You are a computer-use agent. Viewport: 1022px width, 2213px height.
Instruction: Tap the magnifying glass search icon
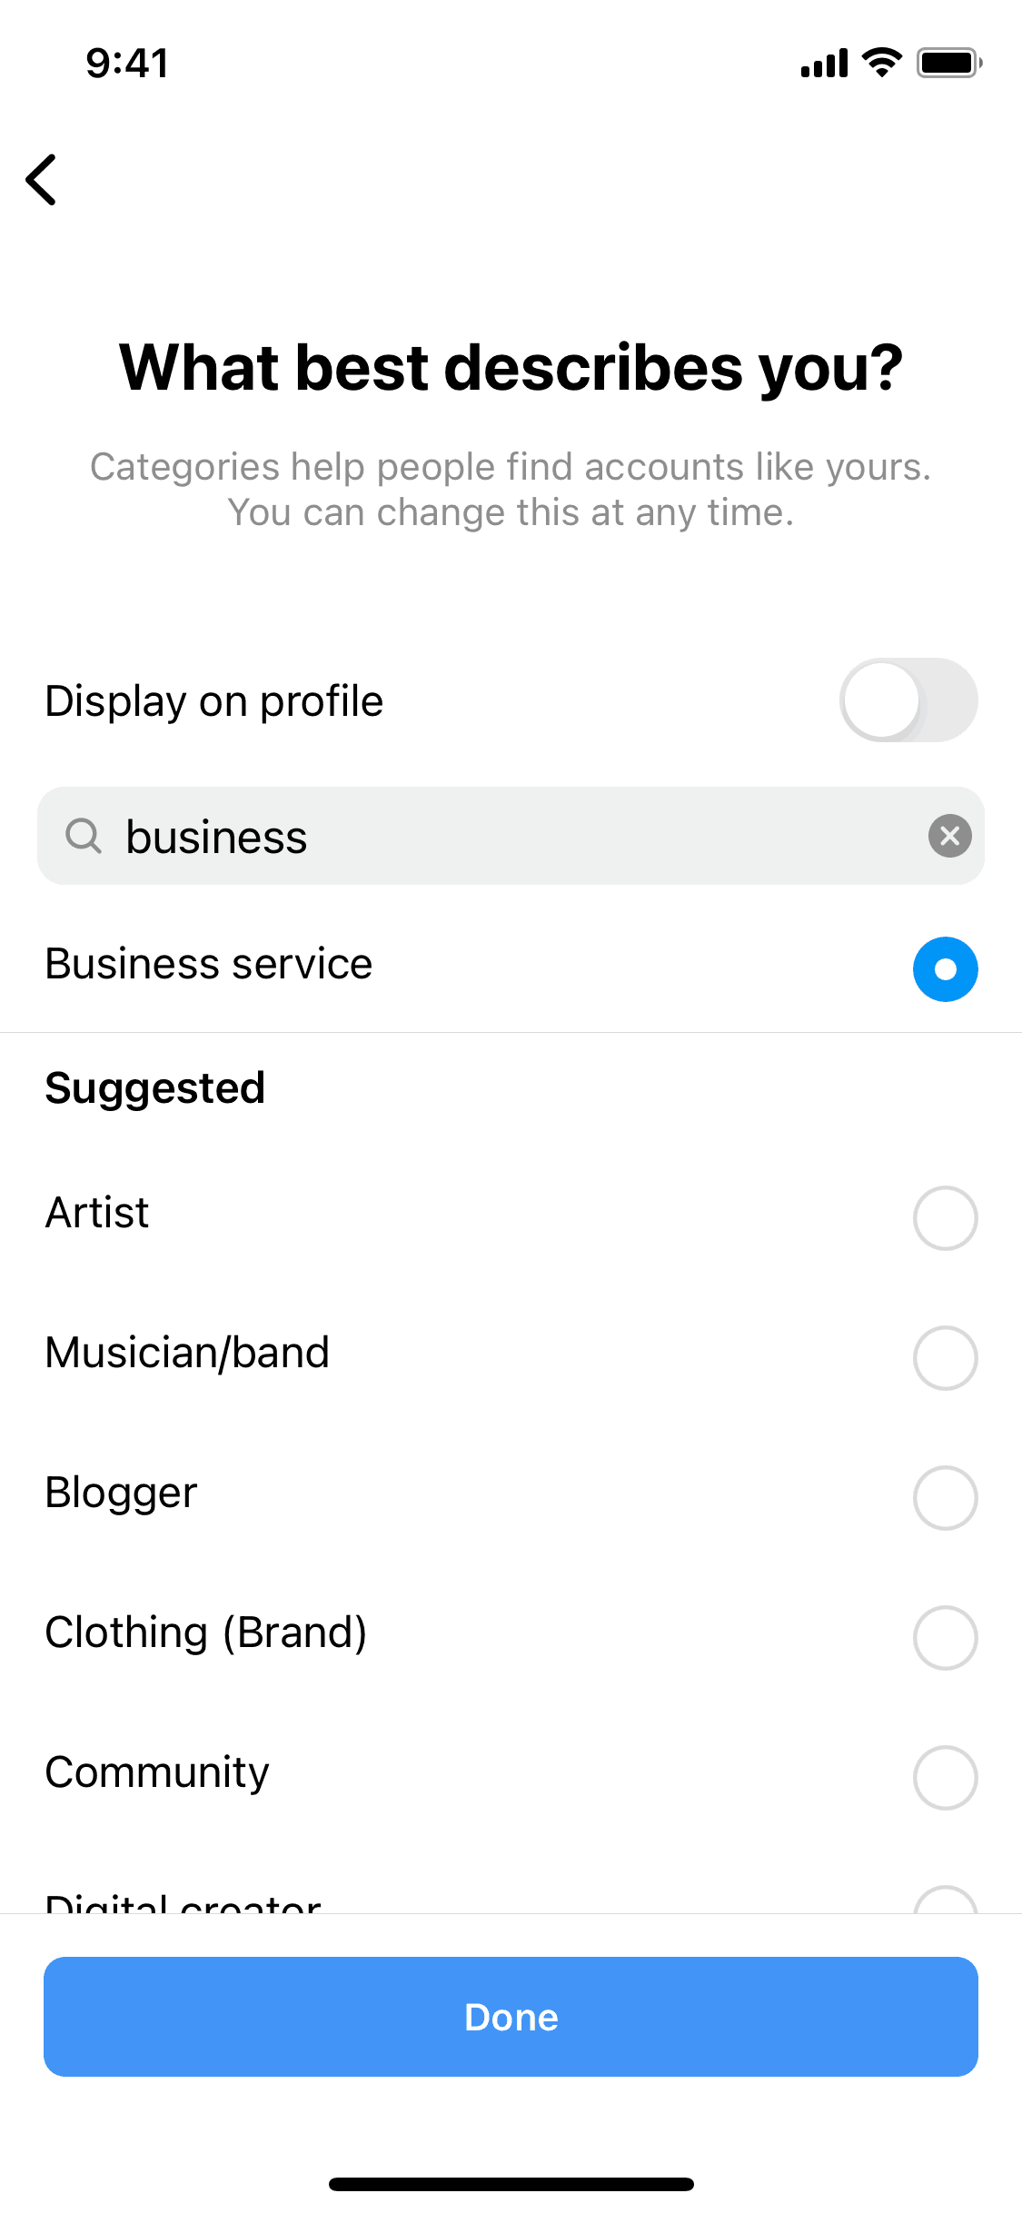[x=84, y=836]
